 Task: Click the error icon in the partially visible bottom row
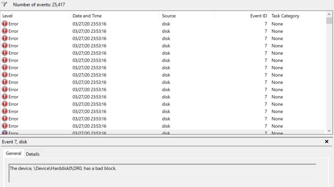pos(5,133)
